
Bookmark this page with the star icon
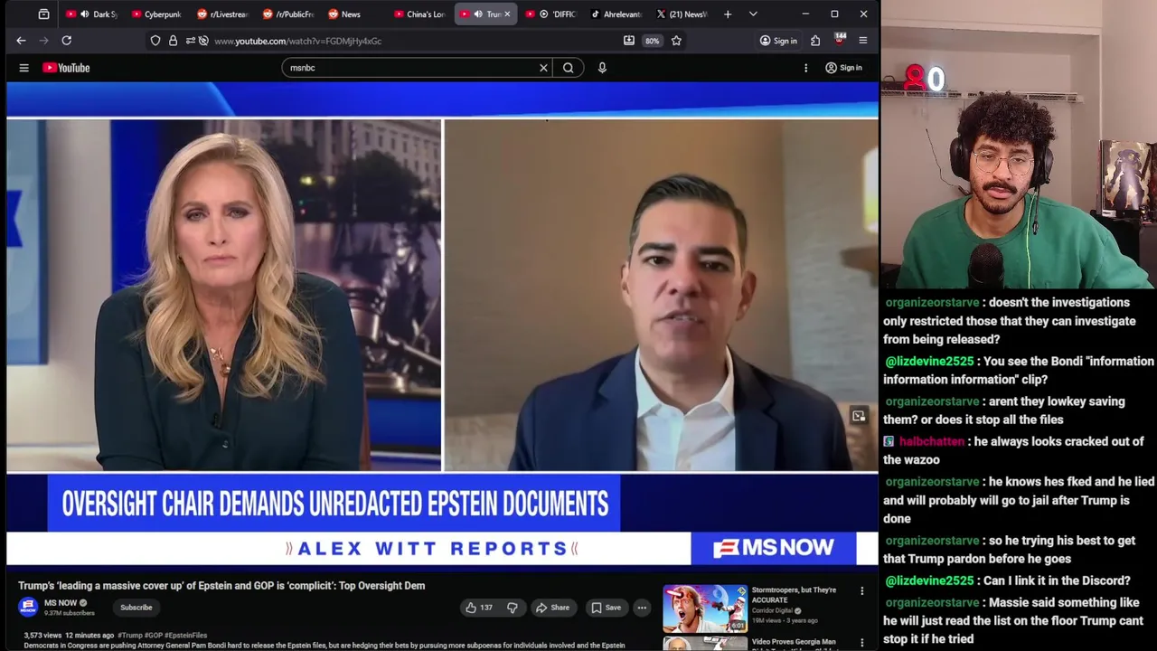[676, 41]
